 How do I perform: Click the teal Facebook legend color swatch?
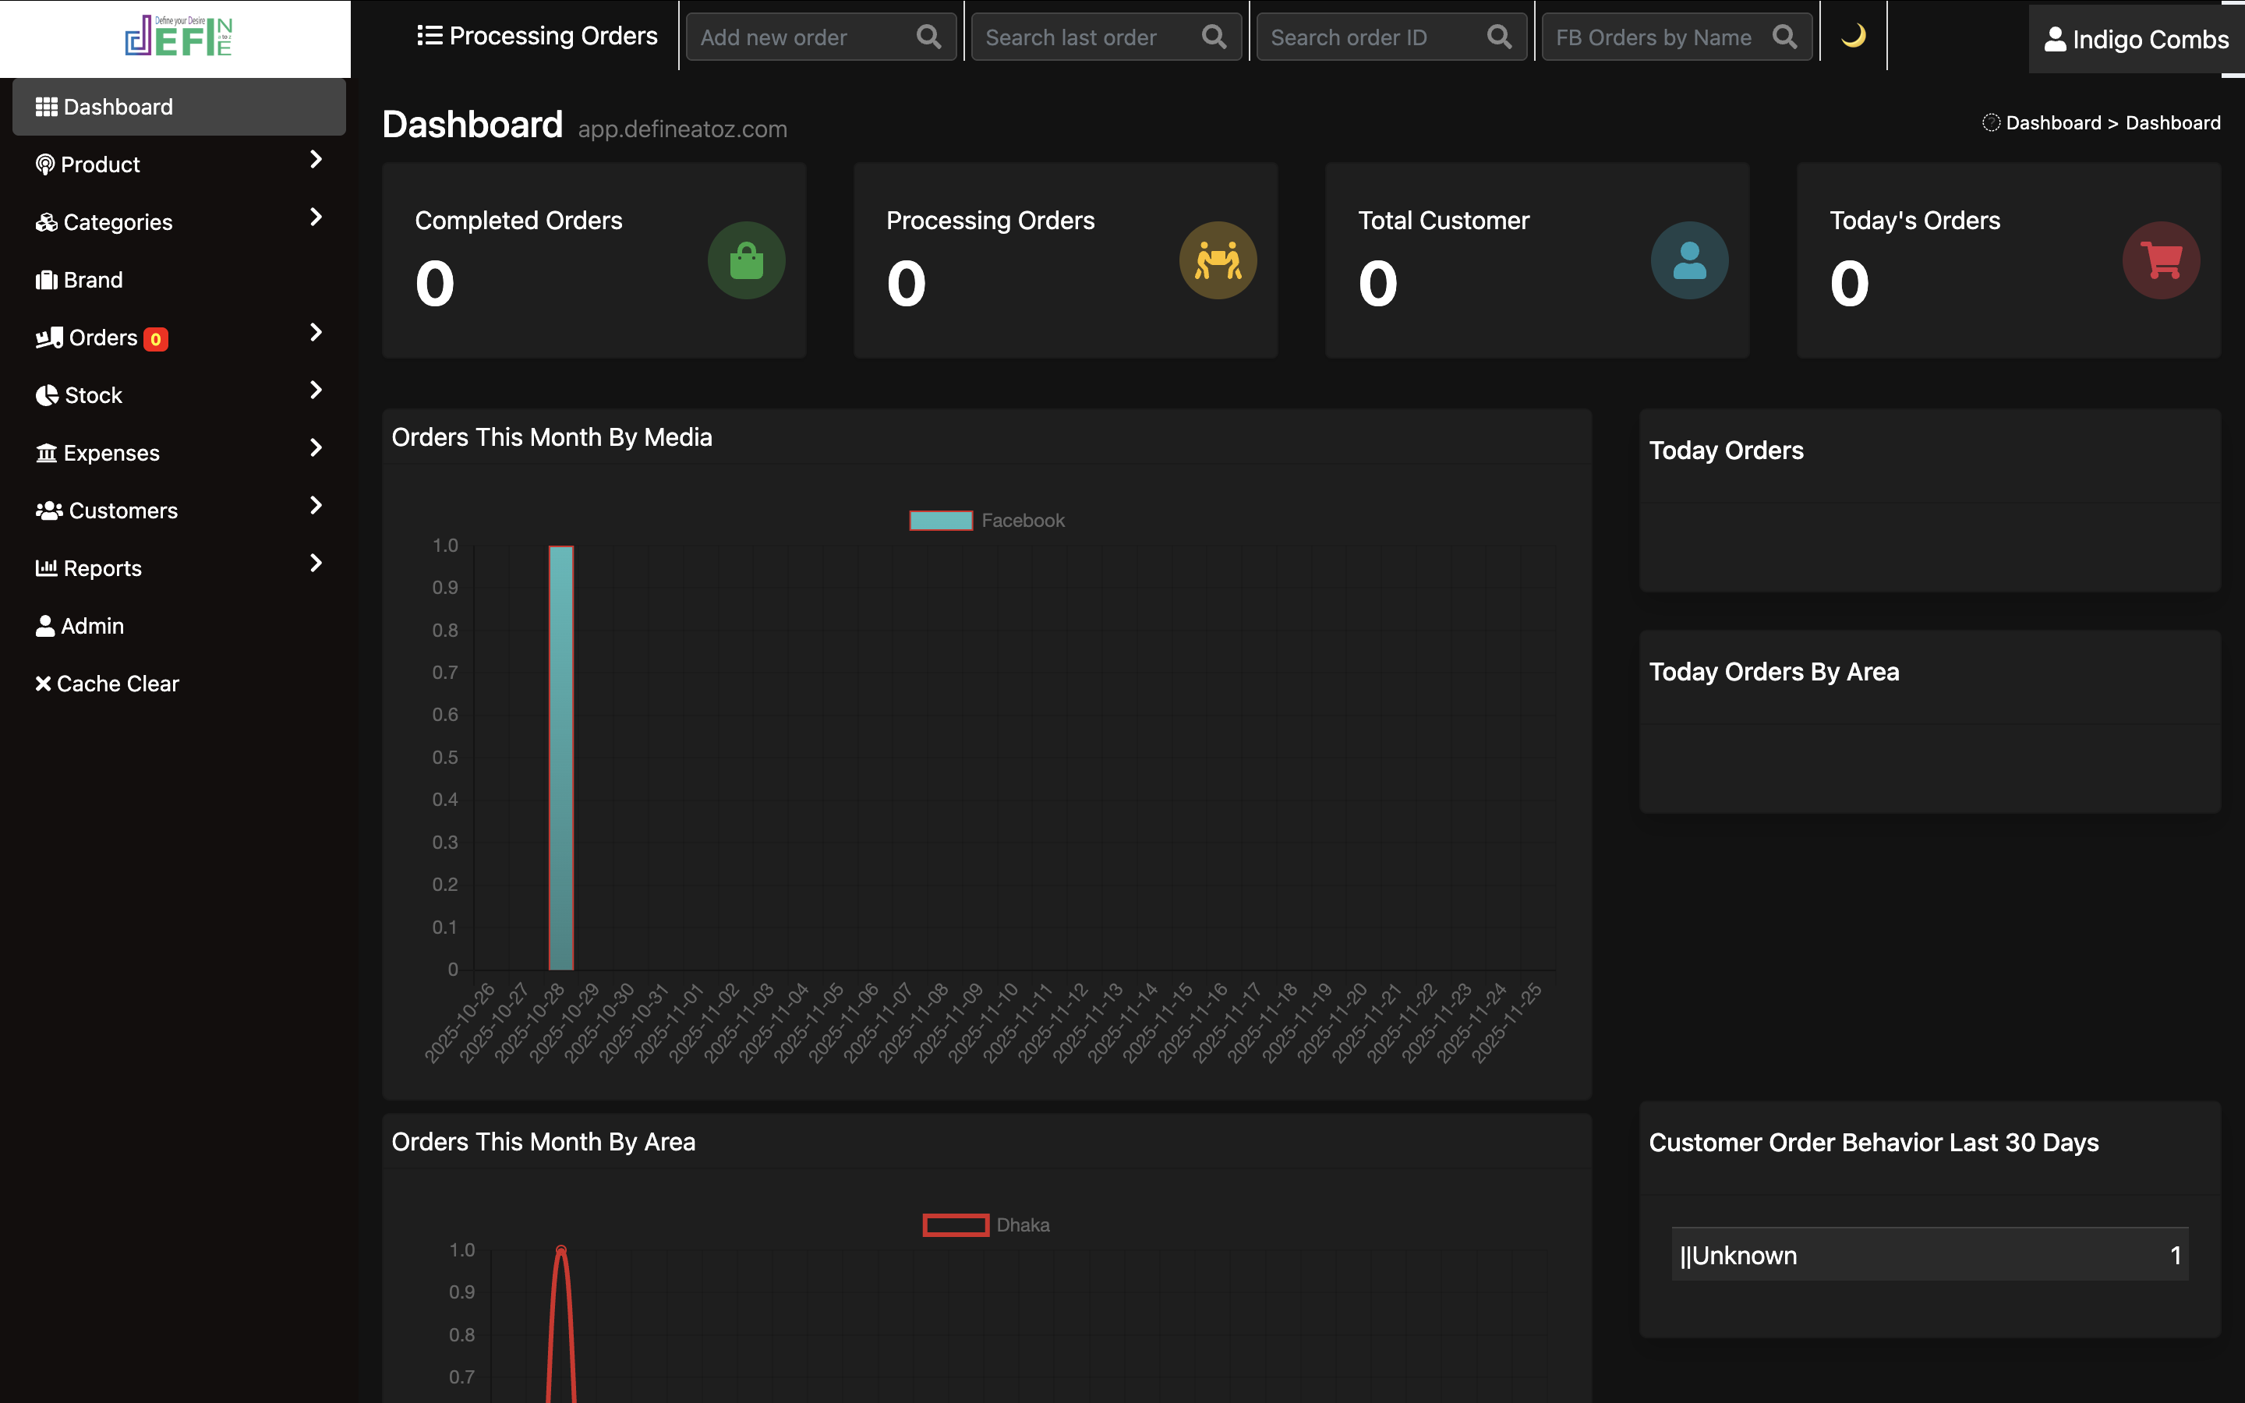pyautogui.click(x=941, y=520)
